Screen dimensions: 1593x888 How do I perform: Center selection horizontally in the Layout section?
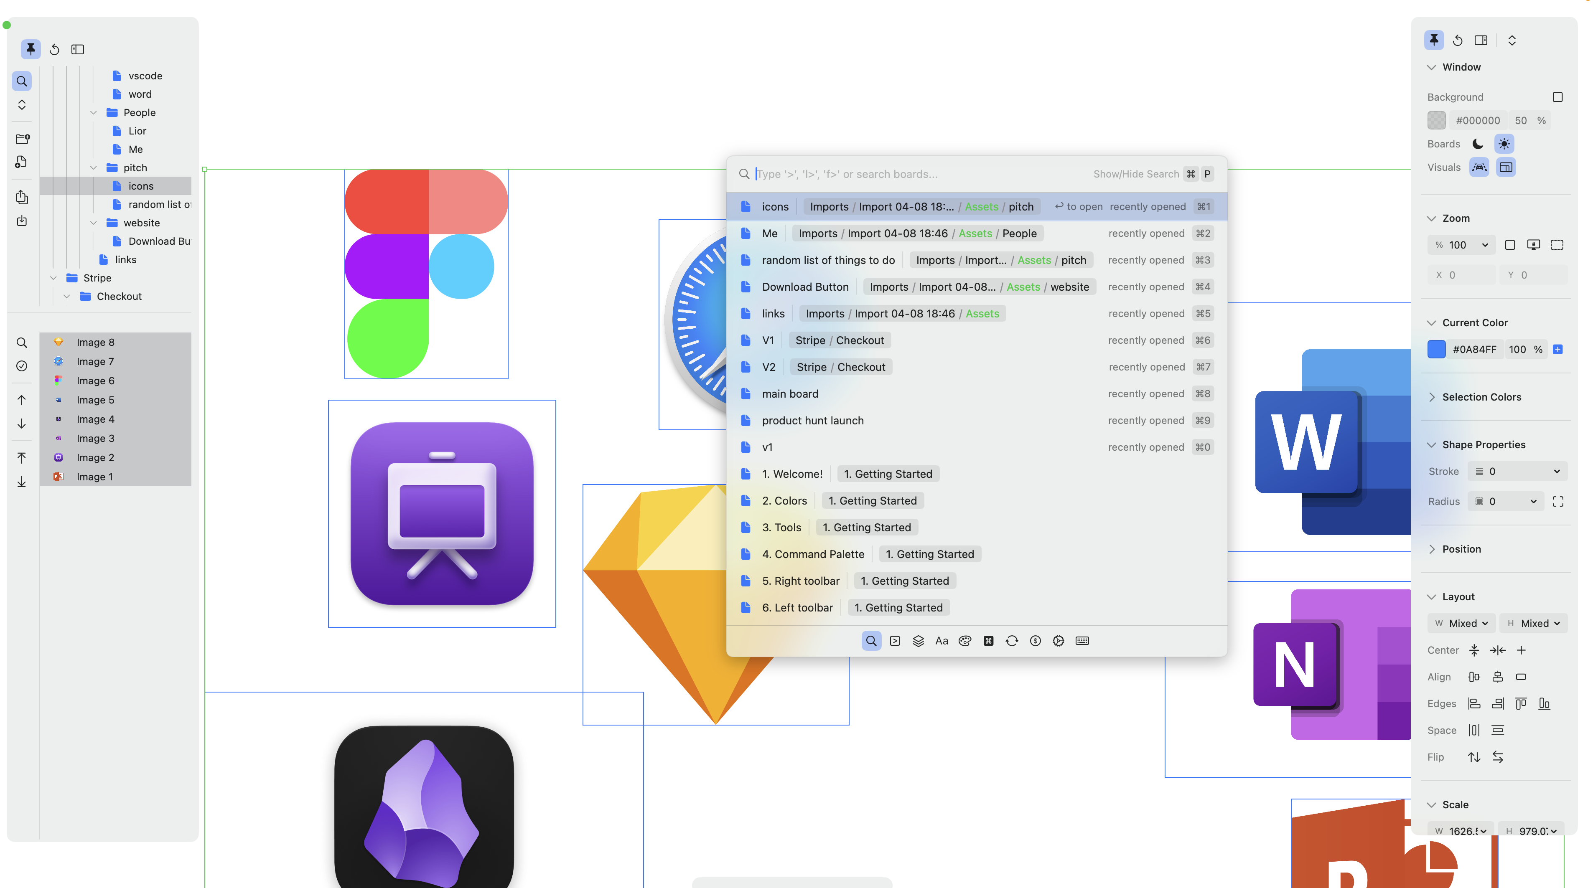point(1498,650)
